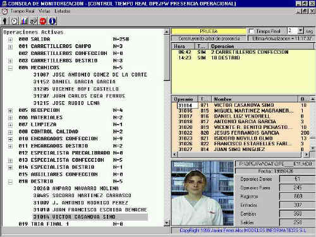
Task: Expand the 013 ESPECIALISTA CONFECCION node
Action: point(10,161)
